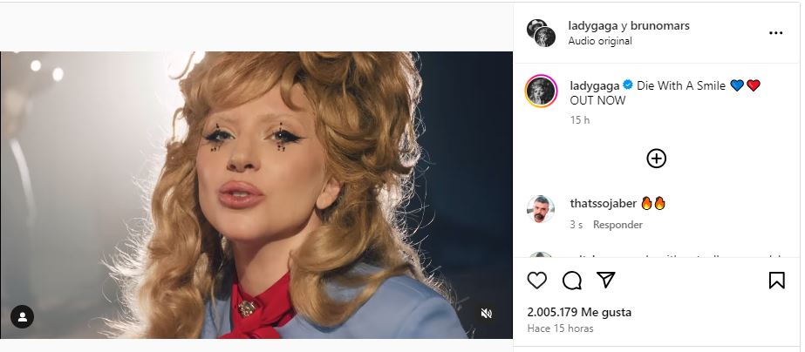
Task: Open thatssojaber's profile from the username
Action: click(x=603, y=204)
